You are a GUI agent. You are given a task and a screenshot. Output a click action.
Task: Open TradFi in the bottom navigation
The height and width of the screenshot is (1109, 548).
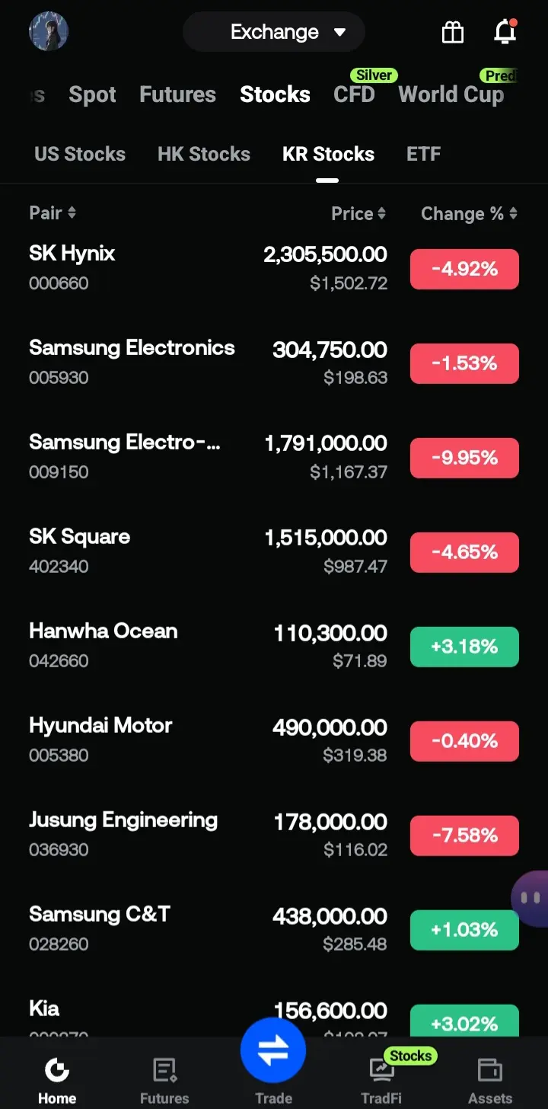click(381, 1080)
